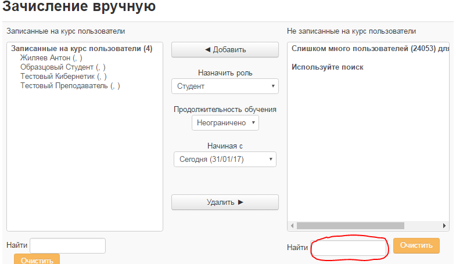Click the Удалить button
This screenshot has width=456, height=264.
click(x=225, y=202)
